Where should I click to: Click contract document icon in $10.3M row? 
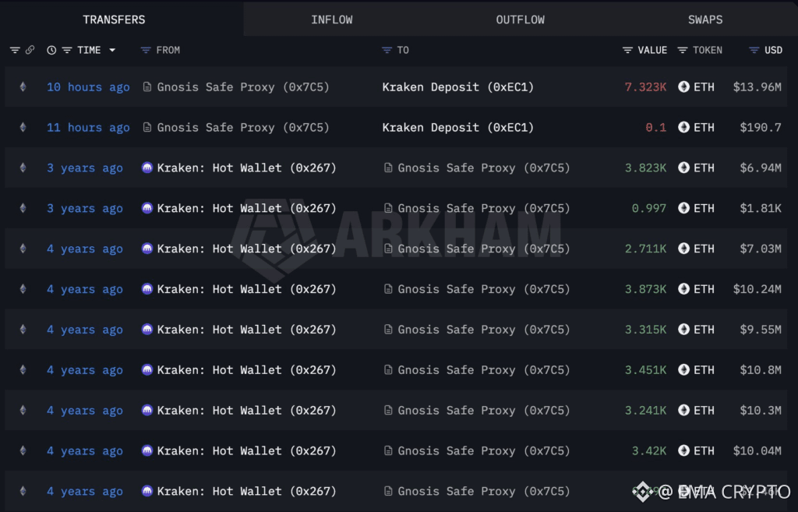tap(388, 410)
